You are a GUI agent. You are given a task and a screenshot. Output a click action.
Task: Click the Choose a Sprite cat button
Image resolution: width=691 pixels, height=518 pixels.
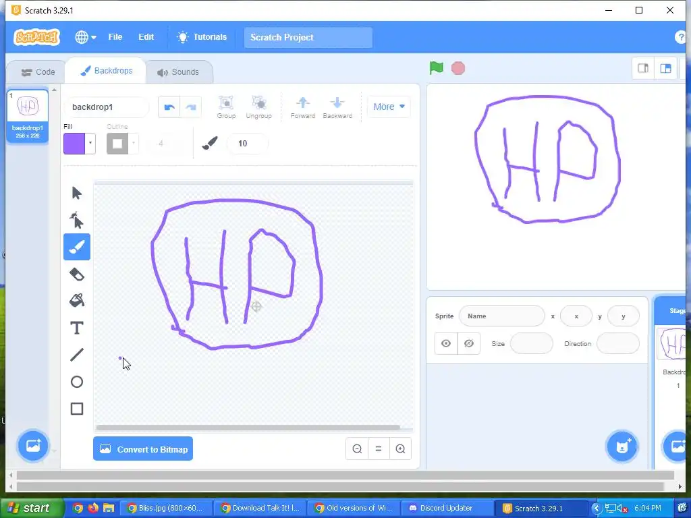tap(621, 447)
